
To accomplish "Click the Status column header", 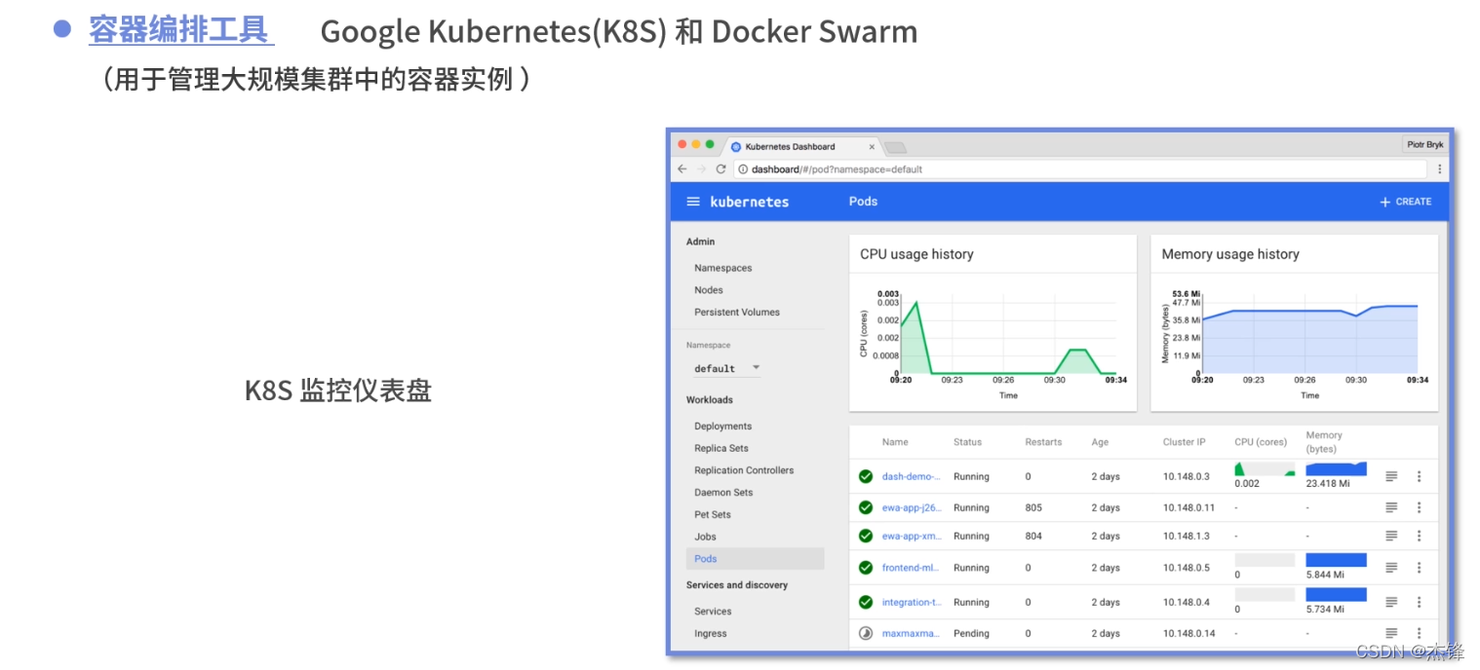I will (x=967, y=442).
